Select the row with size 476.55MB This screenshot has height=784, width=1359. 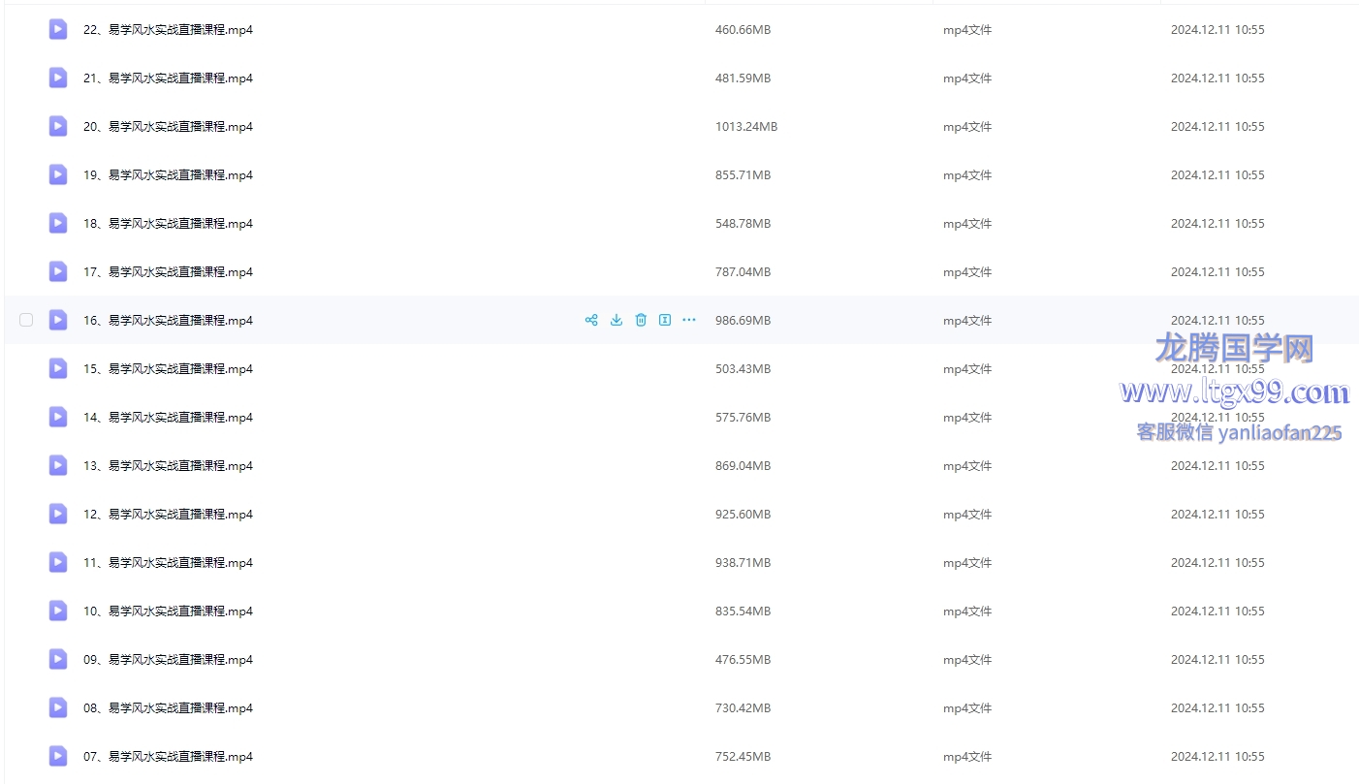tap(681, 659)
